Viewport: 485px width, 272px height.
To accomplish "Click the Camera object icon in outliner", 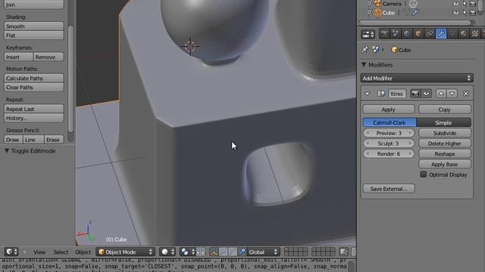I will [377, 4].
